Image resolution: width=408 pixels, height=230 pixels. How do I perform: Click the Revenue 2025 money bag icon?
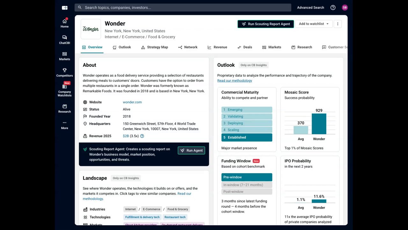point(85,136)
